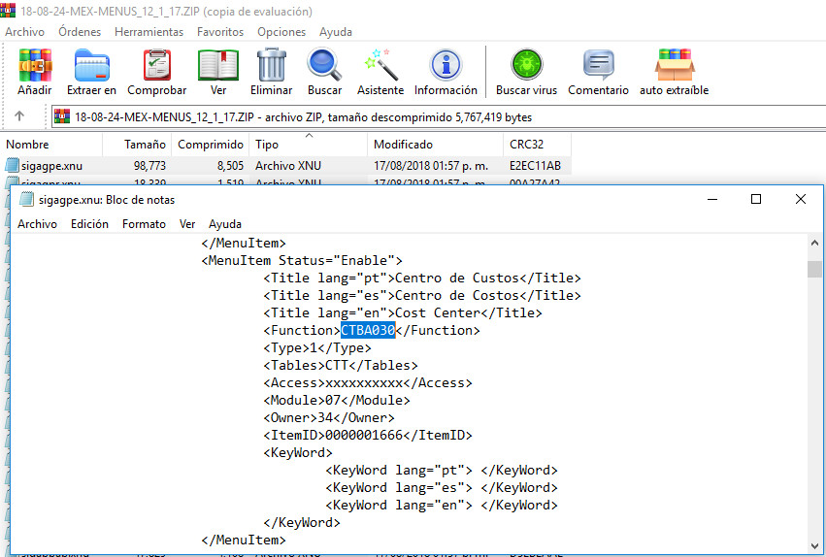Click the Añadir toolbar icon in WinRAR
Image resolution: width=826 pixels, height=557 pixels.
35,66
